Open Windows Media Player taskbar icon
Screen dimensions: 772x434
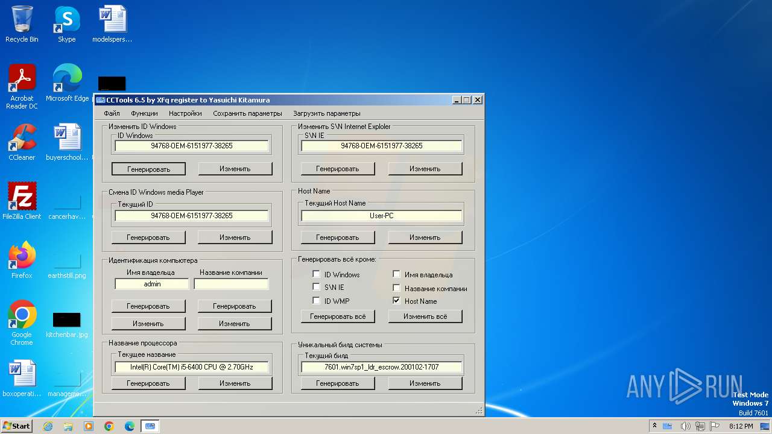point(89,426)
